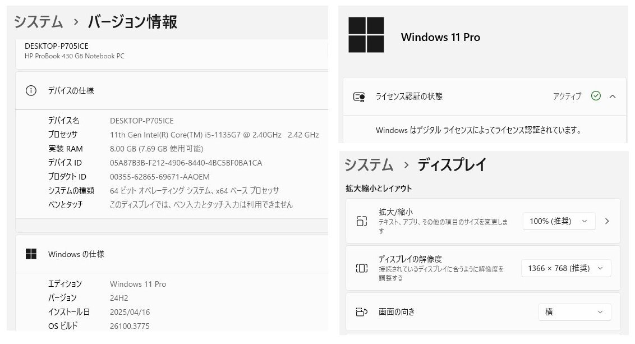Click the device specifications info icon
635x344 pixels.
coord(31,91)
